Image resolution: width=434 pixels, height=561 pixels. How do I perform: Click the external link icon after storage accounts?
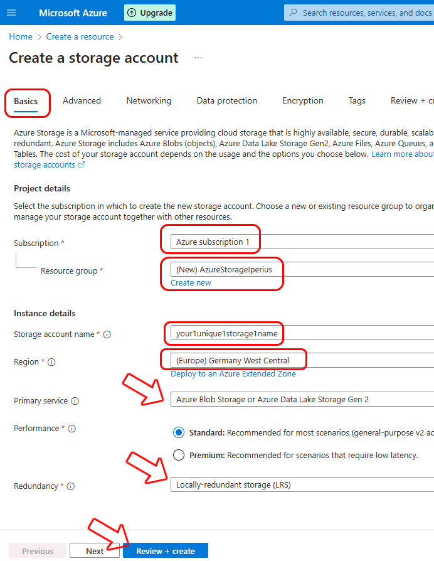pyautogui.click(x=82, y=165)
